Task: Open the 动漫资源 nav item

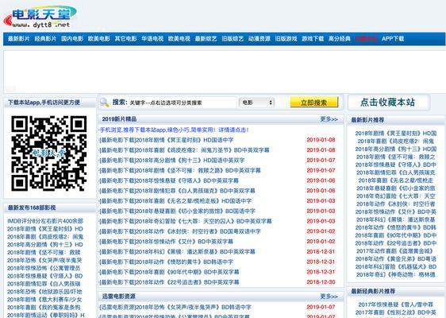Action: [x=260, y=39]
